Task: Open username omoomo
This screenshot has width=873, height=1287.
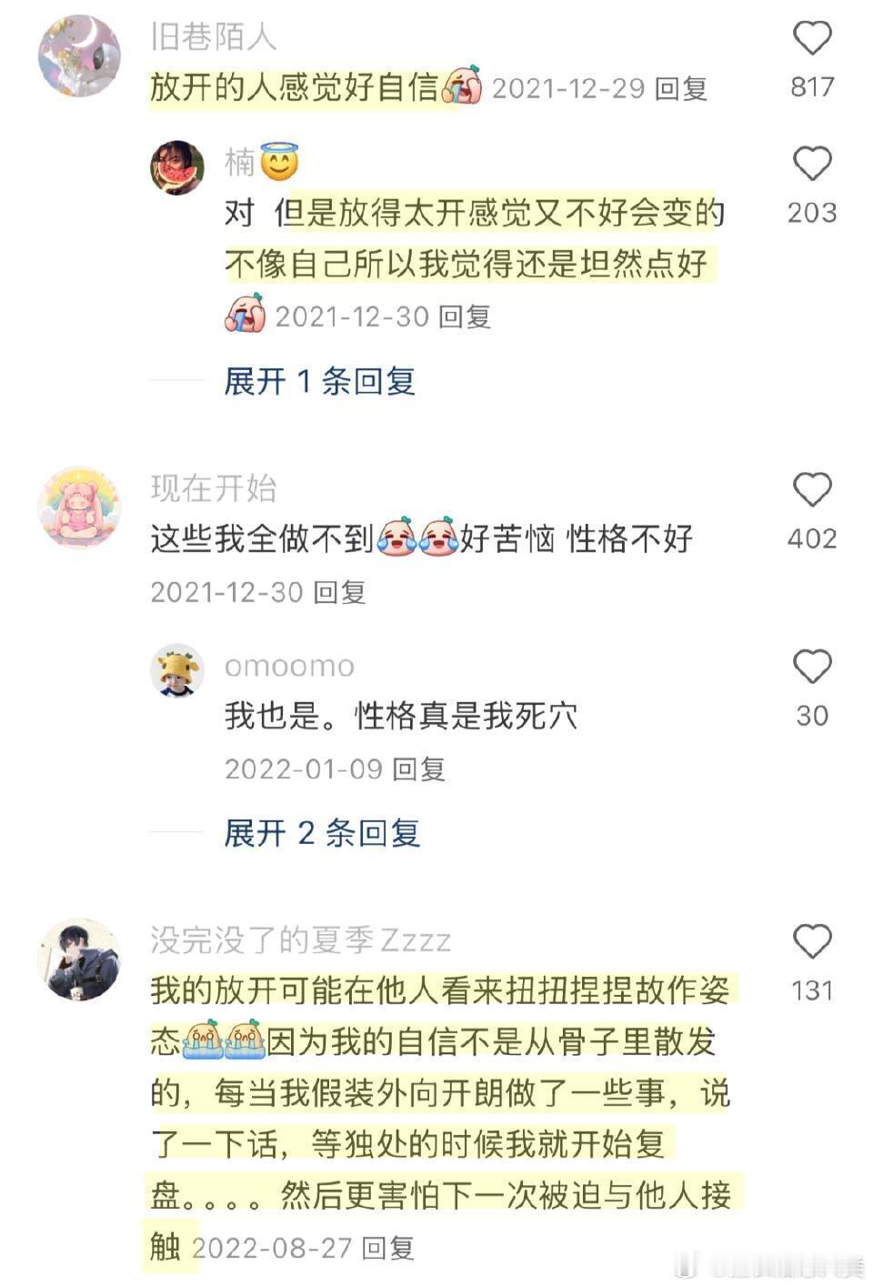Action: tap(289, 666)
